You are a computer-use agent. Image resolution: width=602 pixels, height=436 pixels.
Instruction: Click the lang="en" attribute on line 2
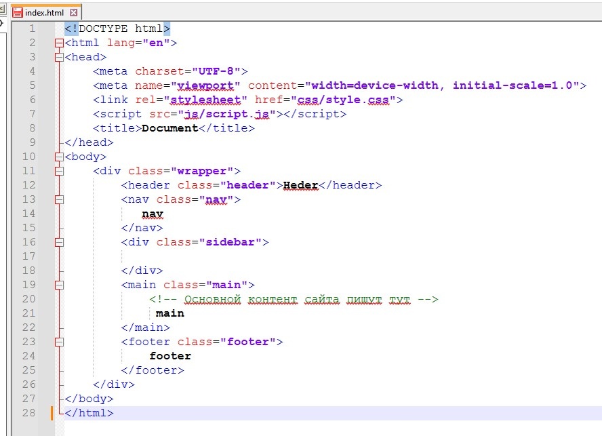(138, 43)
